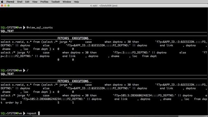This screenshot has width=208, height=117.
Task: Click the first EXECUTIONS column header
Action: click(x=80, y=38)
